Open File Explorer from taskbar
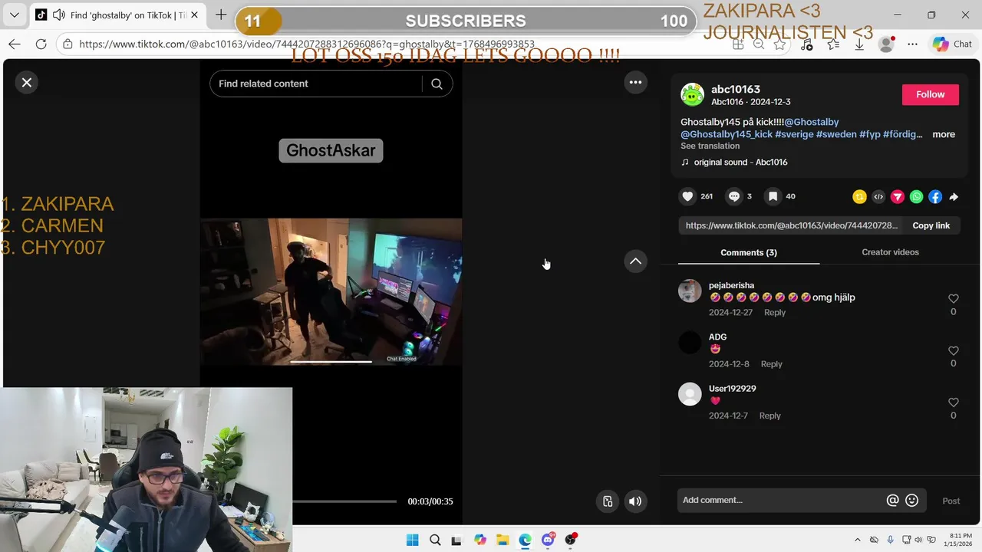 click(x=503, y=540)
